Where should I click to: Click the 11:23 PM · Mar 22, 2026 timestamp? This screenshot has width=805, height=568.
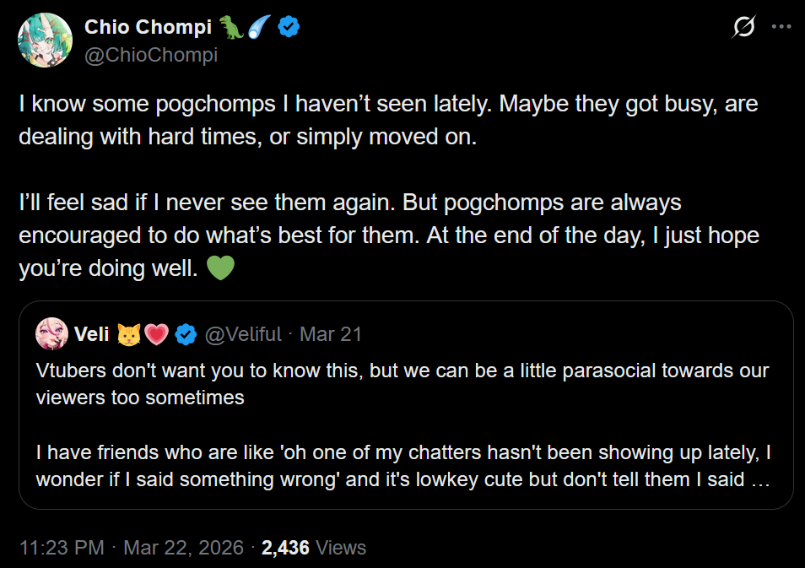(130, 548)
